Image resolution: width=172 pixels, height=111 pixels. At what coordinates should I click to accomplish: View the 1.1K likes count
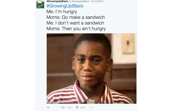[x=83, y=108]
